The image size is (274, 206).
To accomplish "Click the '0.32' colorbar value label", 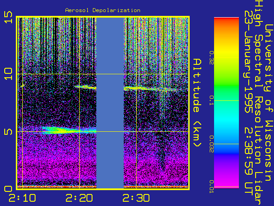I will 211,58.
